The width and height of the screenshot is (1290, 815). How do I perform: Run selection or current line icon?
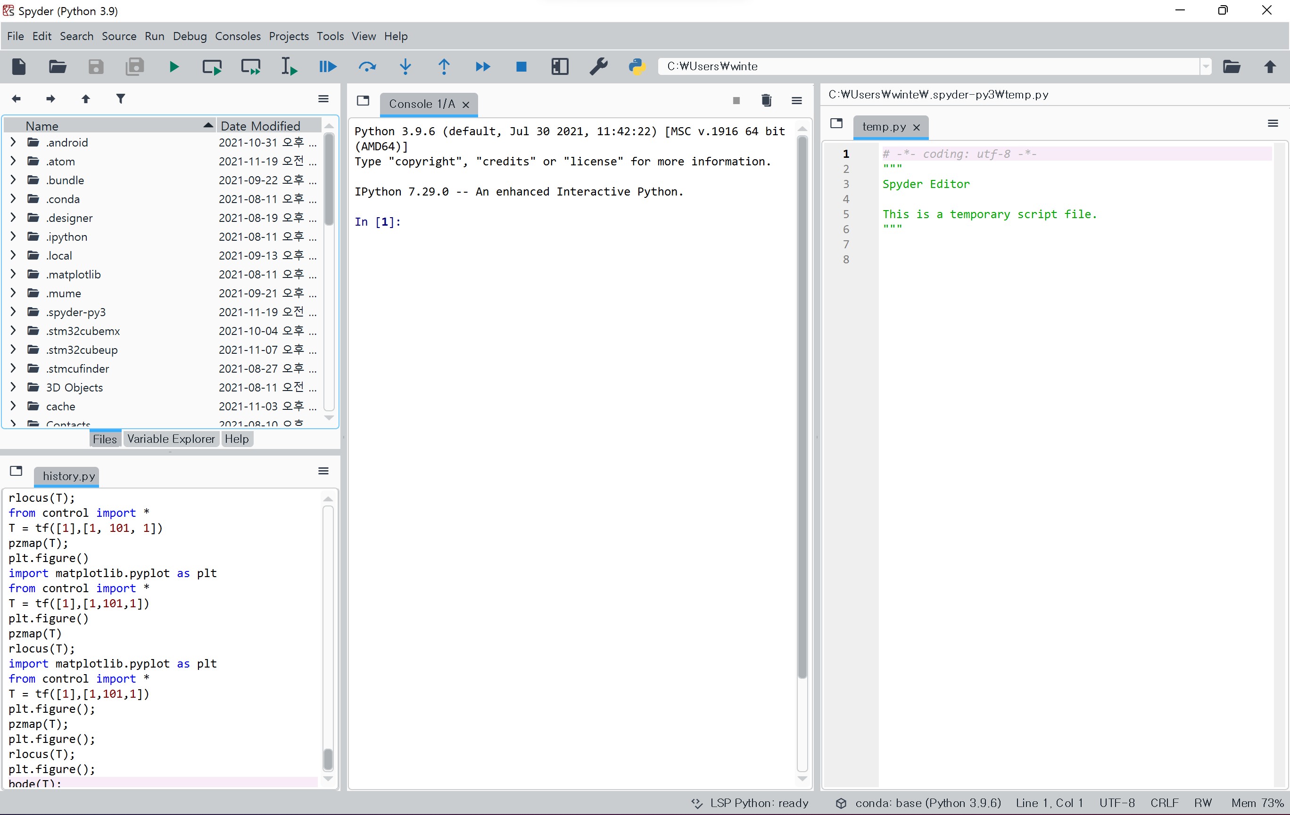[x=289, y=66]
